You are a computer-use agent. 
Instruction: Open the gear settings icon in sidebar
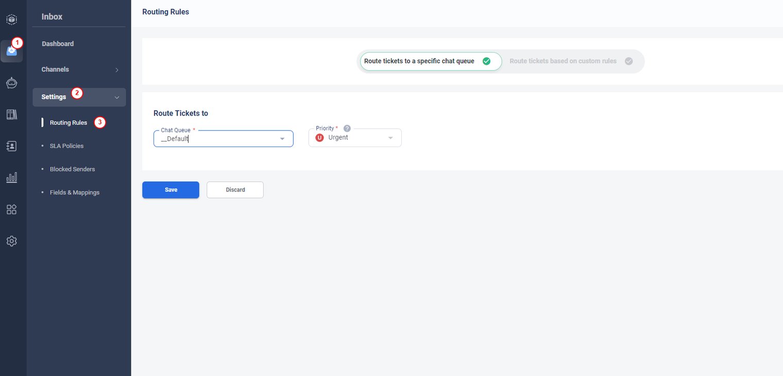click(11, 241)
